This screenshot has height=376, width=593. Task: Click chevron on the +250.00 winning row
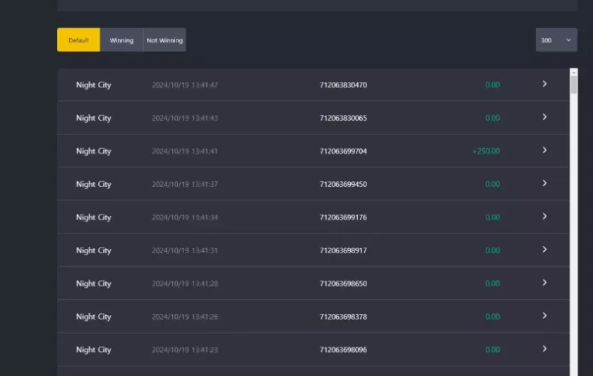[x=544, y=150]
